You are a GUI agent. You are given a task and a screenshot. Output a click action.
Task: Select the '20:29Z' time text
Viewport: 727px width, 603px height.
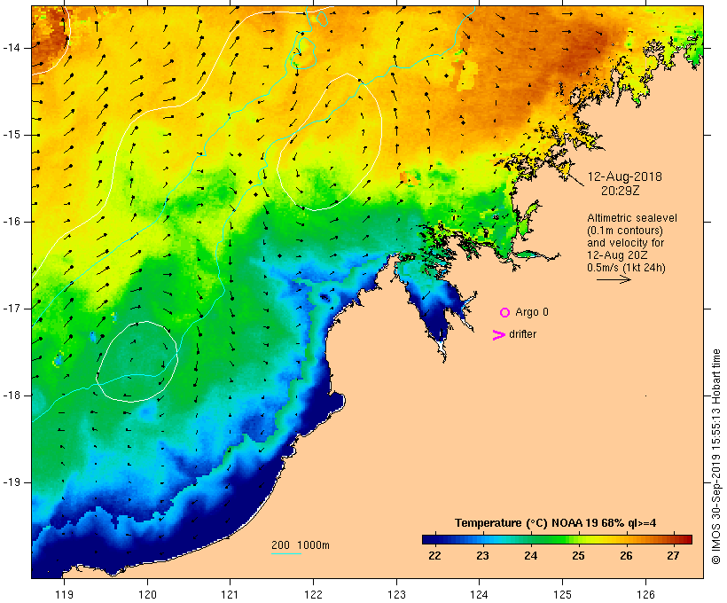[620, 191]
